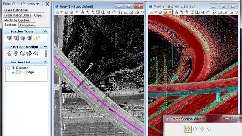The height and width of the screenshot is (136, 242).
Task: Click View 1 pan hand icon
Action: 114,12
